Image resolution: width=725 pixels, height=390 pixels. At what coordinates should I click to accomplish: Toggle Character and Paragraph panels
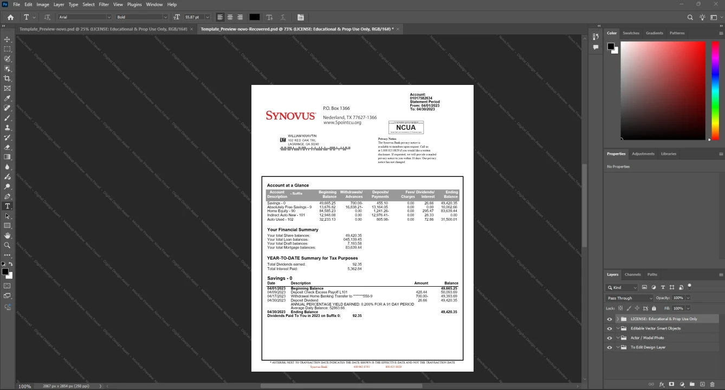coord(301,17)
